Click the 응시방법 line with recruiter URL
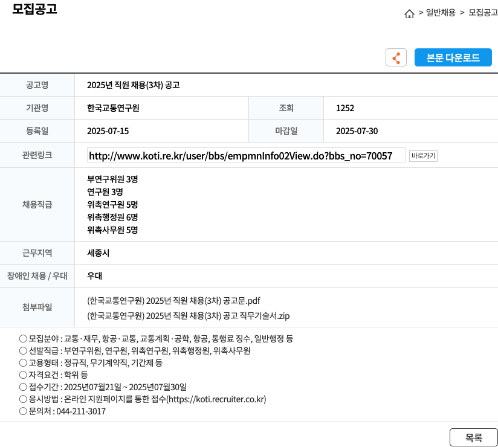This screenshot has height=447, width=498. coord(143,399)
